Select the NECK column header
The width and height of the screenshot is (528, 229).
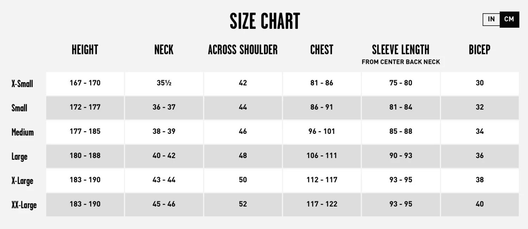tap(164, 50)
